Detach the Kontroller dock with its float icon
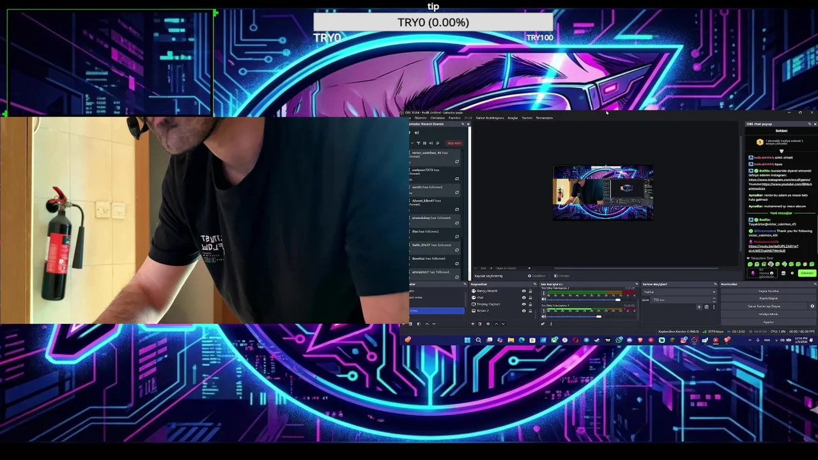The image size is (818, 460). 815,284
